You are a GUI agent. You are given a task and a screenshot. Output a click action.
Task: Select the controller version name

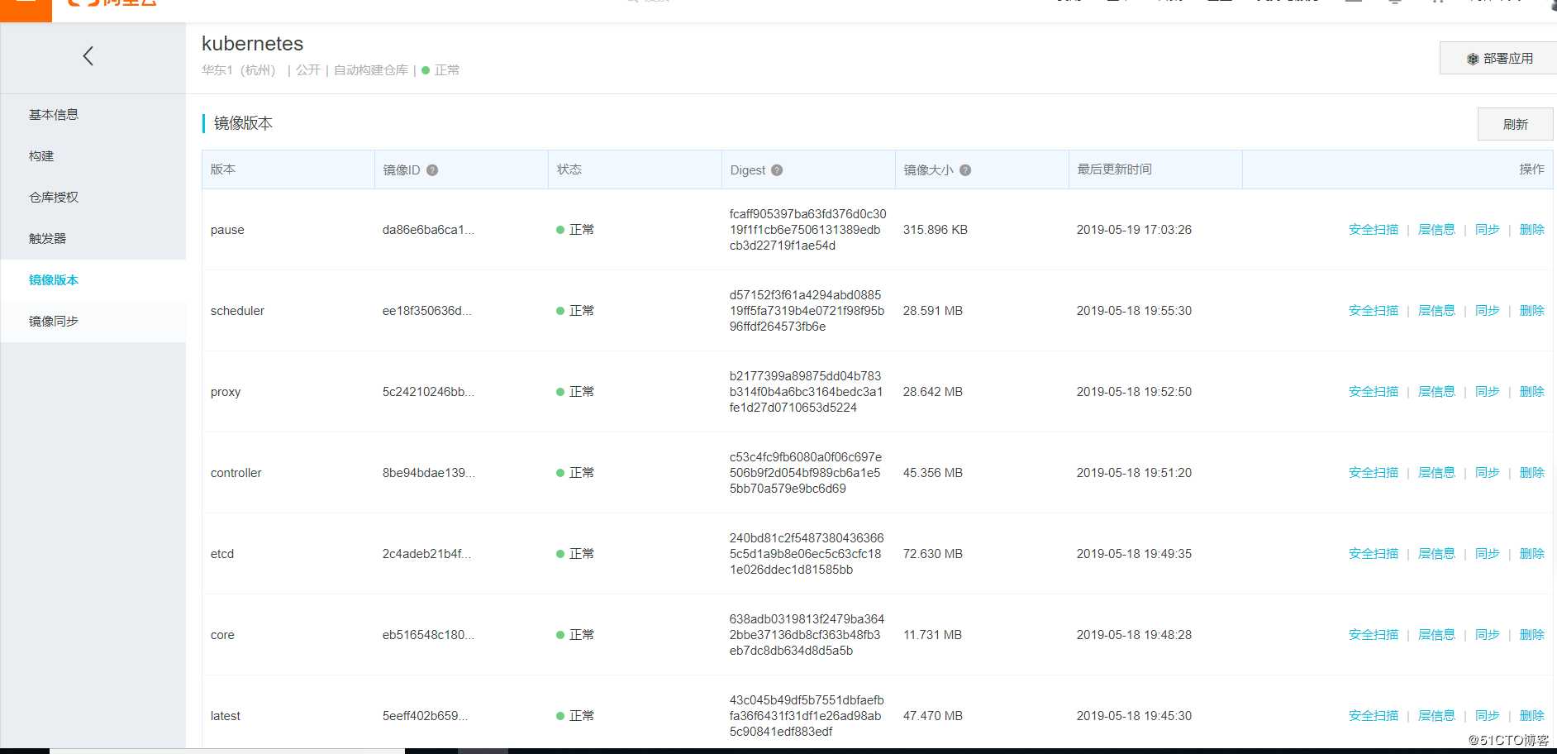236,473
